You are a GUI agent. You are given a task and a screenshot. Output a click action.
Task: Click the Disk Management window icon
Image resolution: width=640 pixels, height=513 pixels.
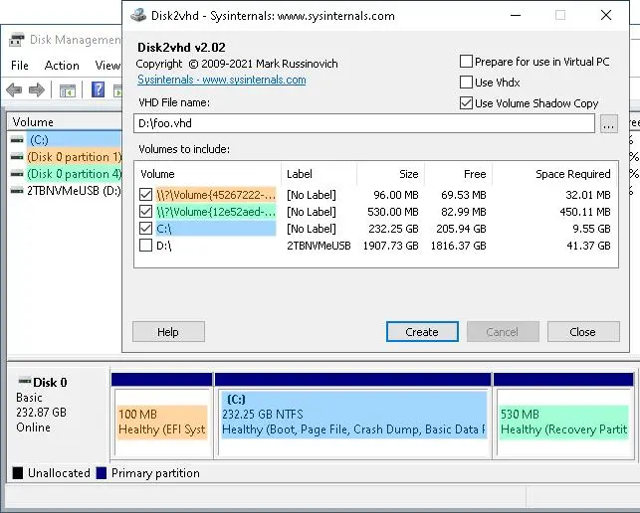(x=17, y=40)
